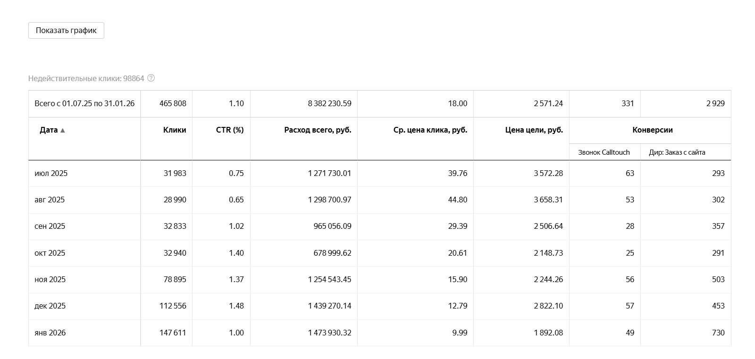This screenshot has width=755, height=359.
Task: Click the total row date range cell
Action: (84, 103)
